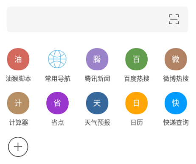
Task: Open the 油猴脚本 red shortcut icon
Action: point(18,59)
